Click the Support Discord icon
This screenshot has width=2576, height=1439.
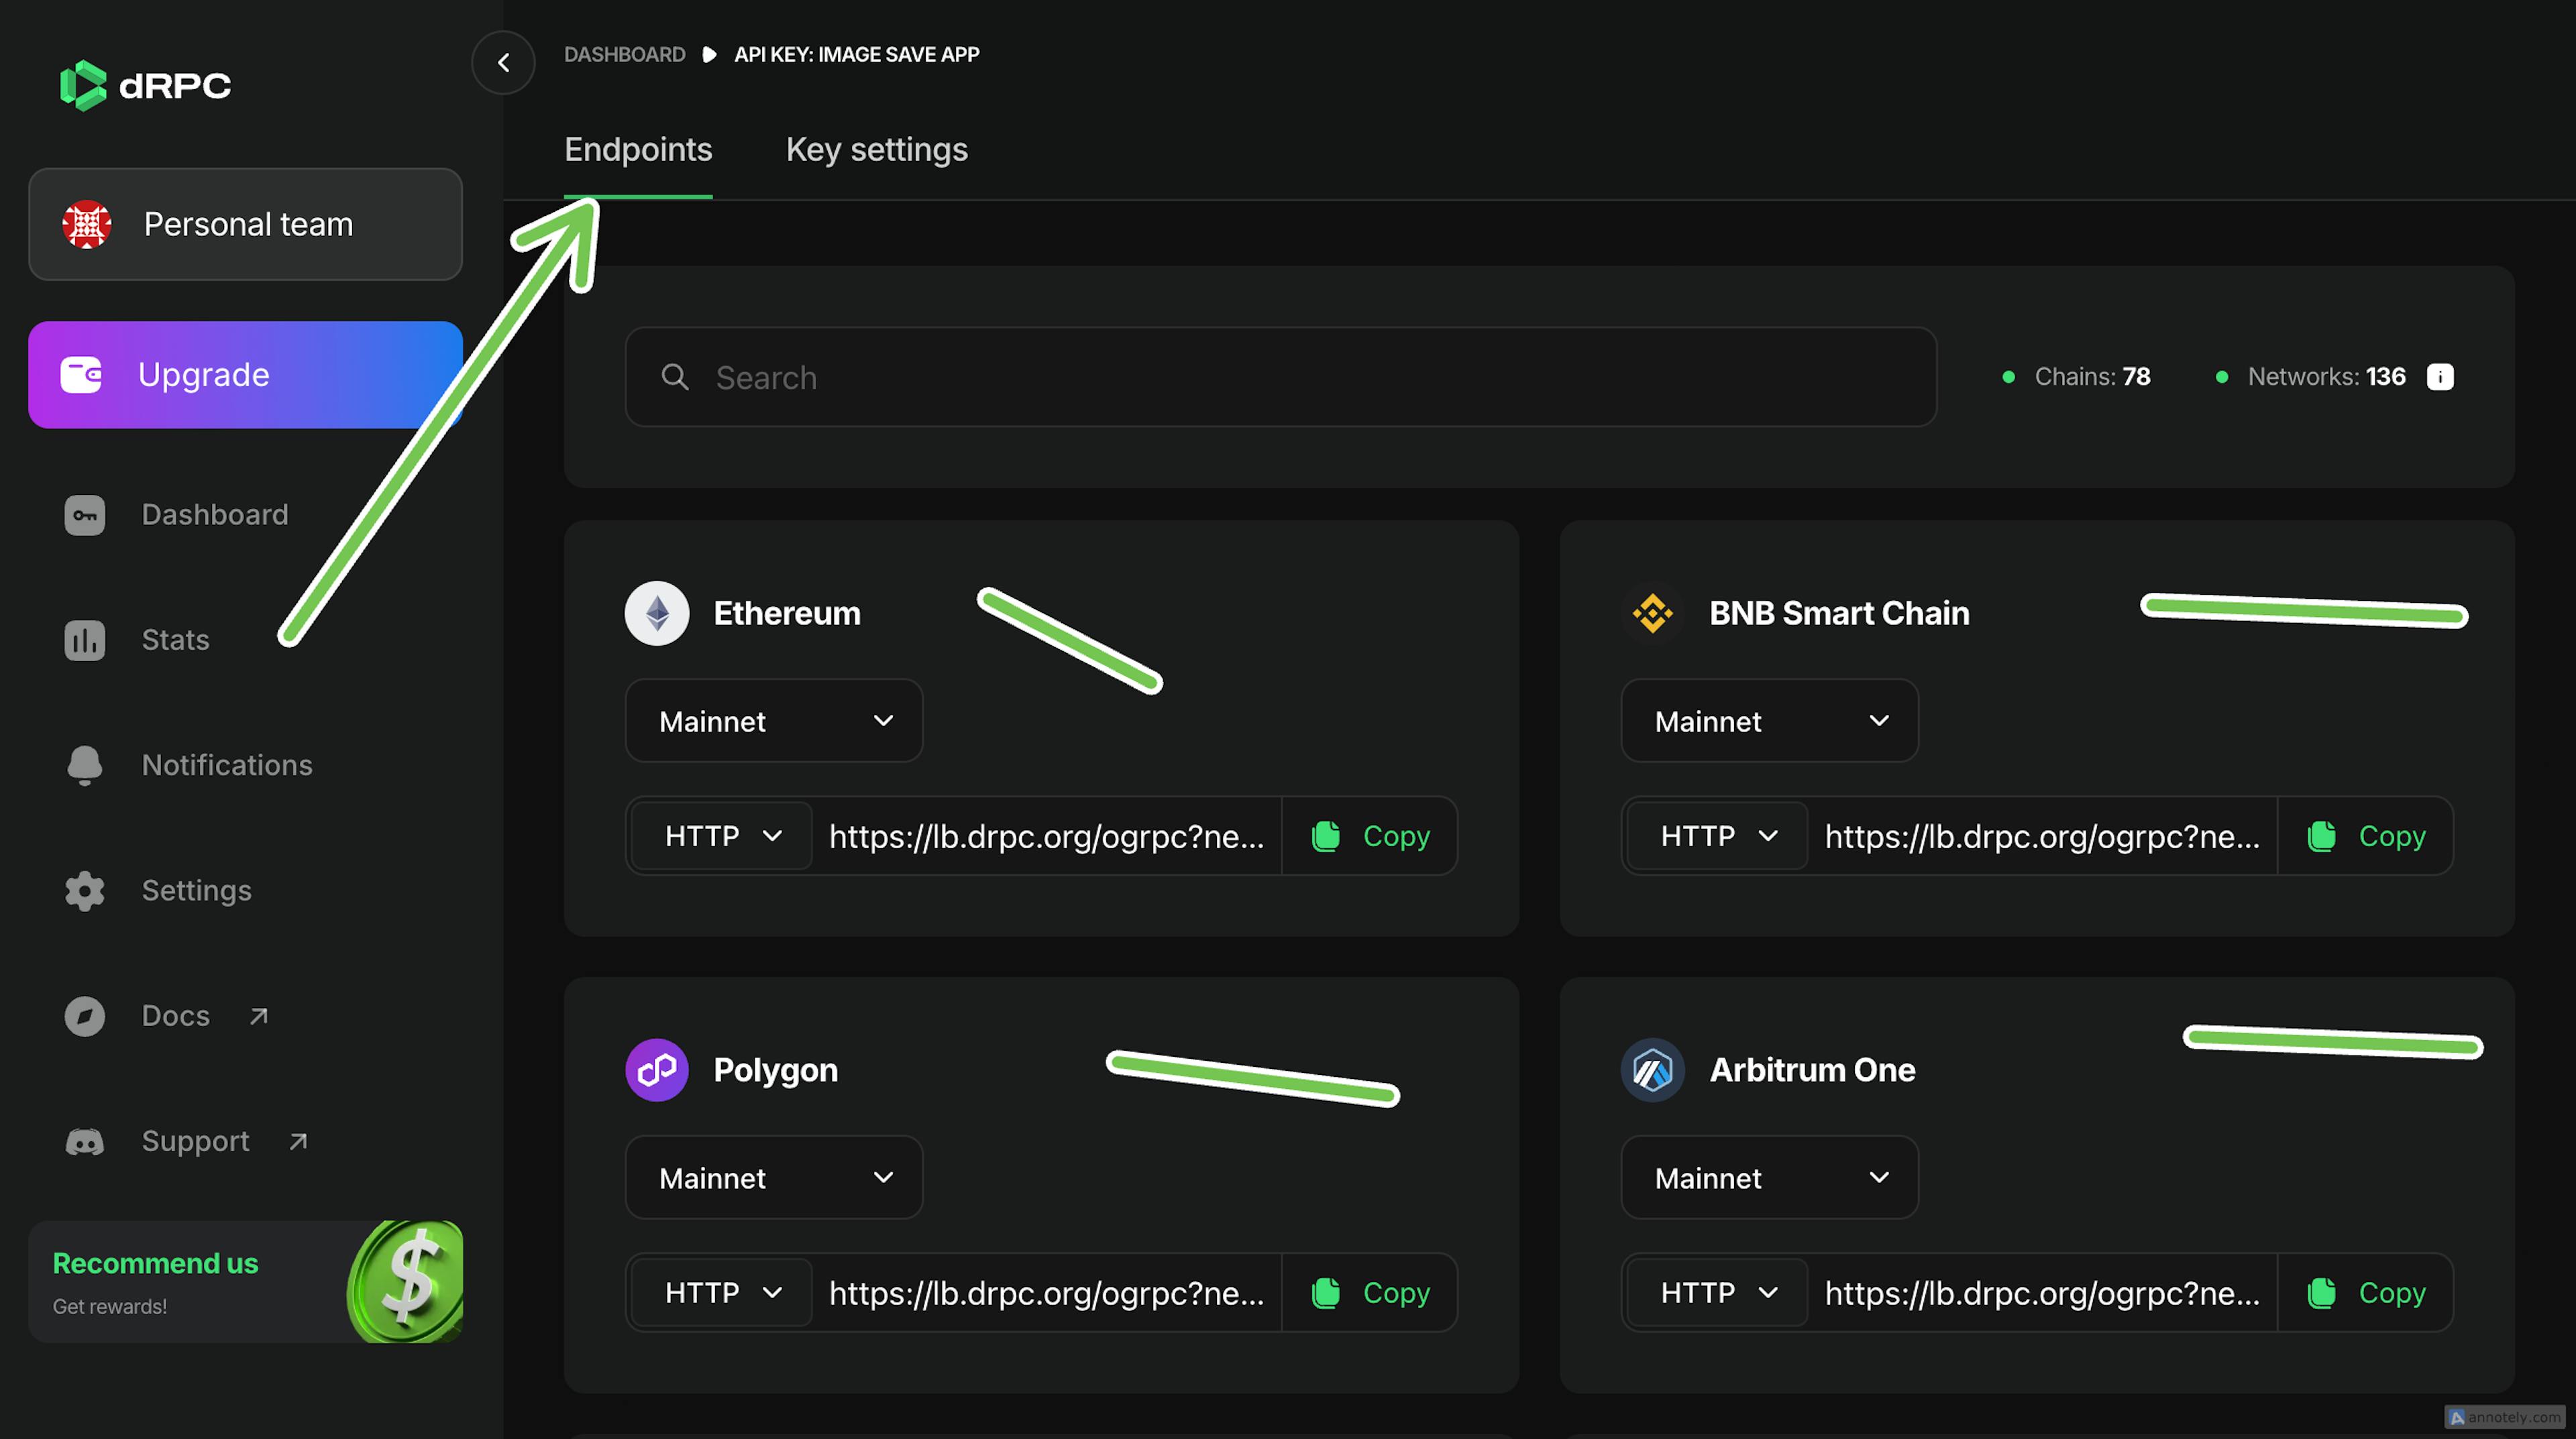[x=85, y=1141]
